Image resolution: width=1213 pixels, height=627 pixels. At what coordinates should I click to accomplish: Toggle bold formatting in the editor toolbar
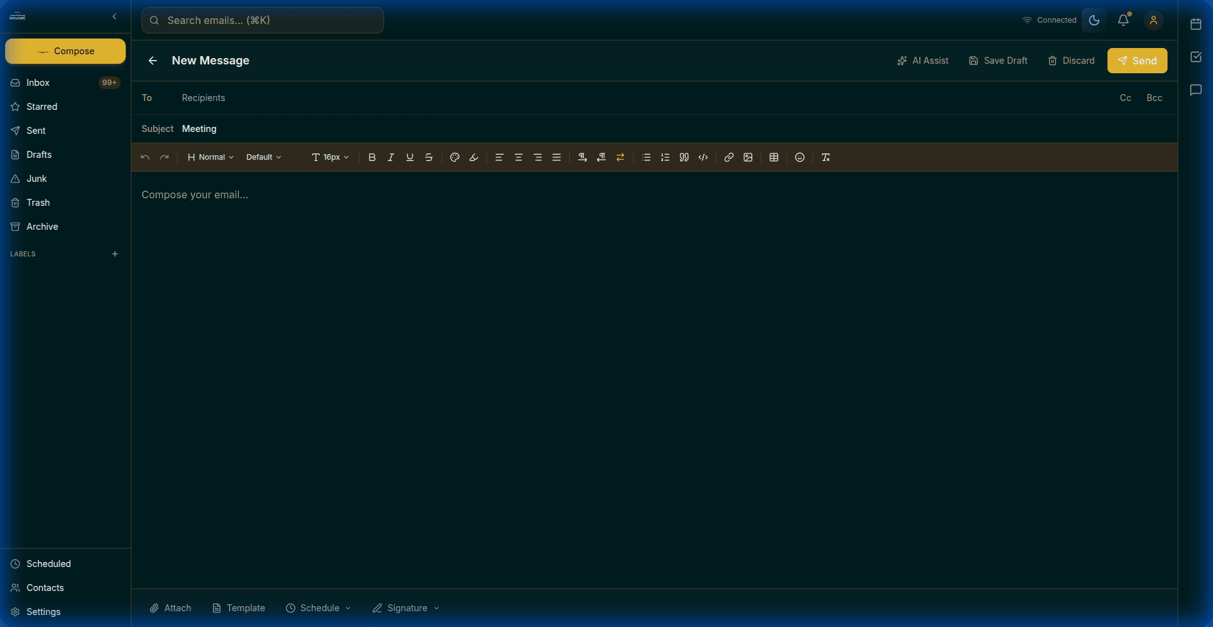coord(372,157)
